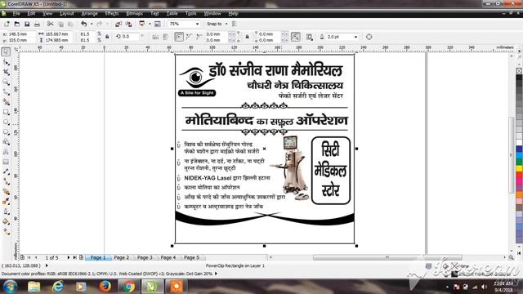Image resolution: width=523 pixels, height=294 pixels.
Task: Click the New document icon
Action: pos(7,24)
